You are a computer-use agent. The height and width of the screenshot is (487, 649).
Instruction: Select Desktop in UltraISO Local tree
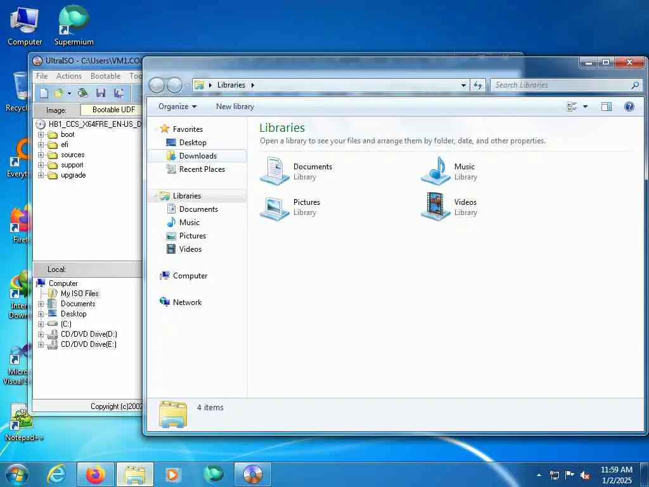[x=74, y=313]
